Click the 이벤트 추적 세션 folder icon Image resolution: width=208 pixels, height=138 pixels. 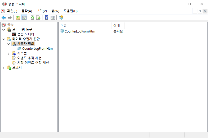coord(14,58)
